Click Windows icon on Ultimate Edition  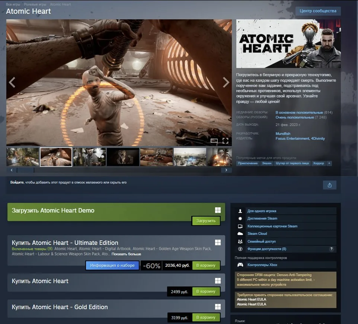[x=218, y=242]
